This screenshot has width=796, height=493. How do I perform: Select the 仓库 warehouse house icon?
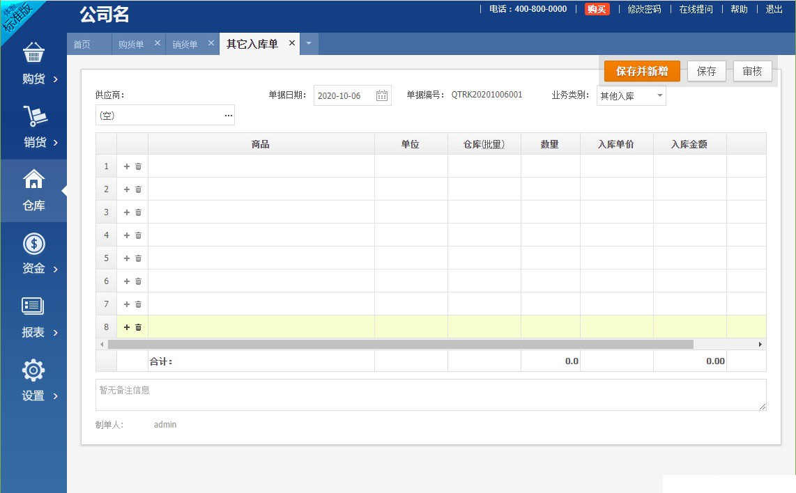pyautogui.click(x=33, y=180)
